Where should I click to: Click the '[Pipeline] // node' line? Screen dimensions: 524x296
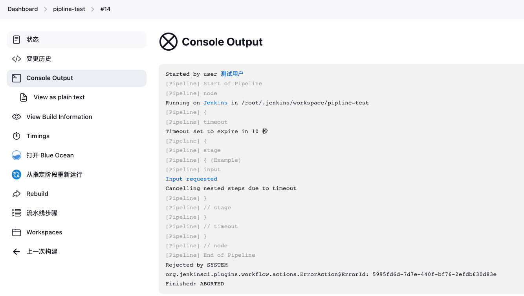point(197,246)
